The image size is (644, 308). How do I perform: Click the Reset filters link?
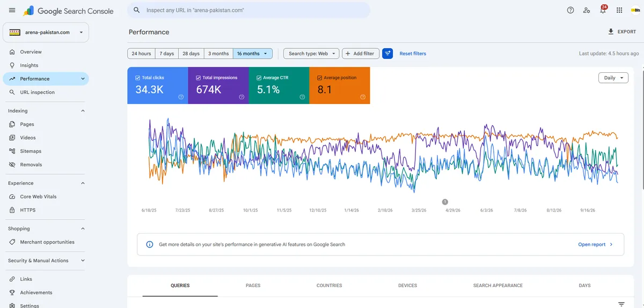[413, 54]
